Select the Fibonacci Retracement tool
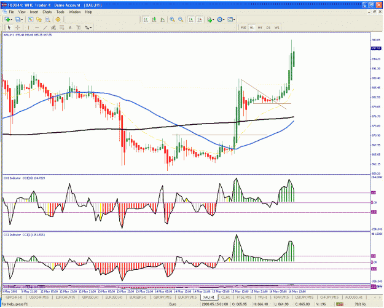 click(61, 28)
